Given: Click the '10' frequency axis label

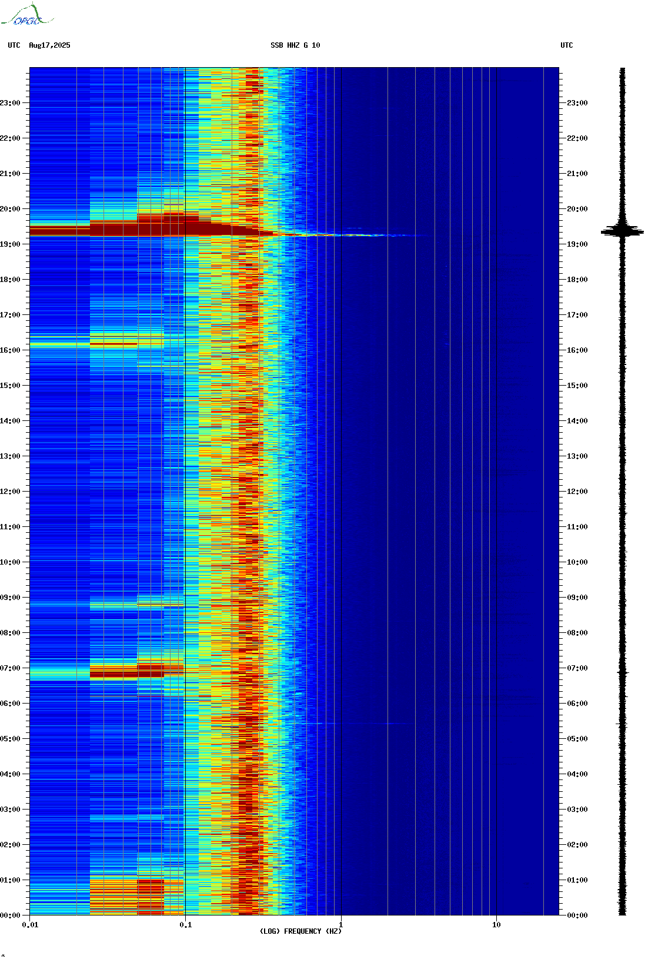Looking at the screenshot, I should 496,925.
